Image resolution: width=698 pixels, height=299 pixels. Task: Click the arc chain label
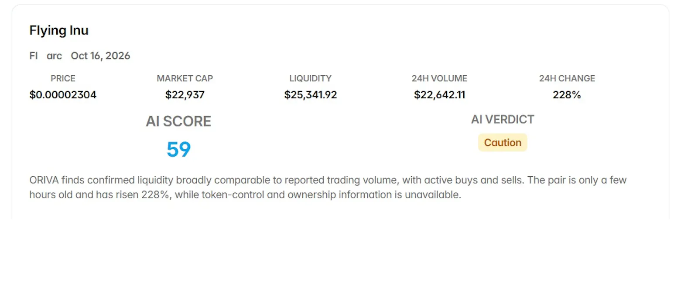(54, 56)
